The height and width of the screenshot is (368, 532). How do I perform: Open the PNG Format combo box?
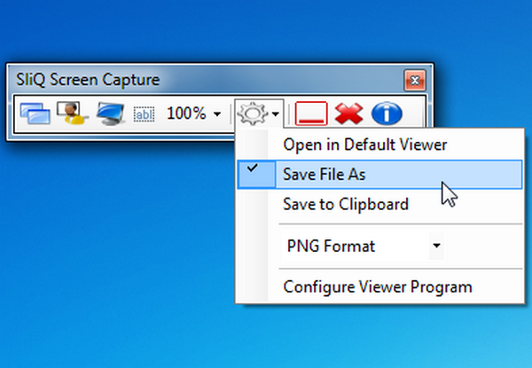[363, 246]
